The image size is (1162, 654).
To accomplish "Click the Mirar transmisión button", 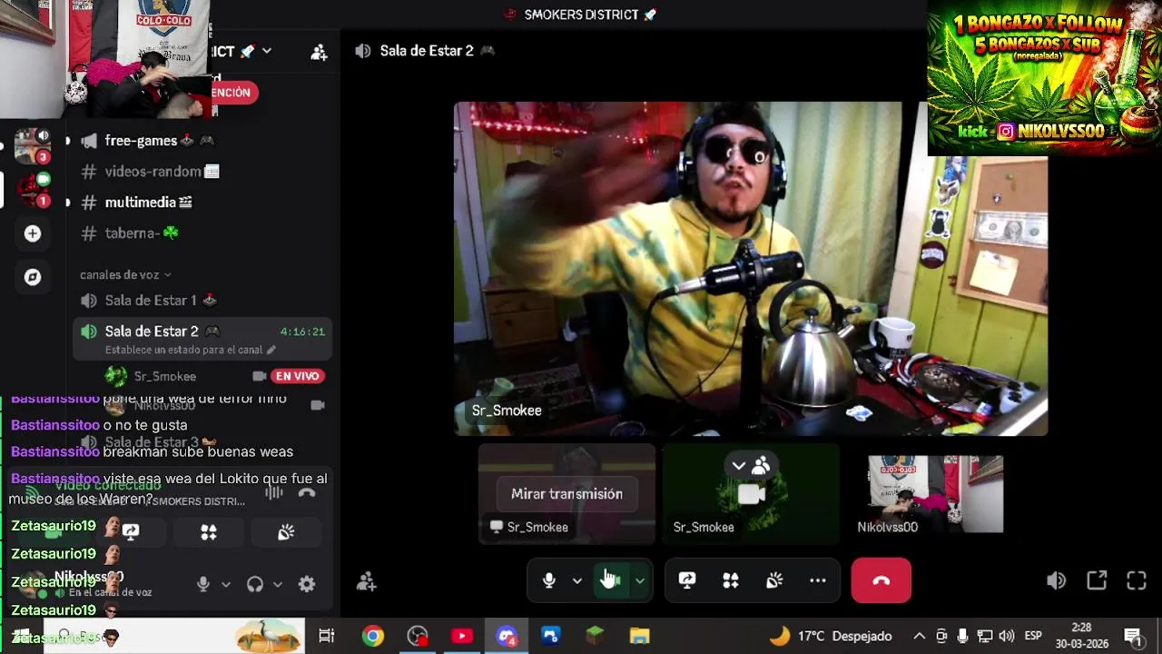I will coord(566,494).
